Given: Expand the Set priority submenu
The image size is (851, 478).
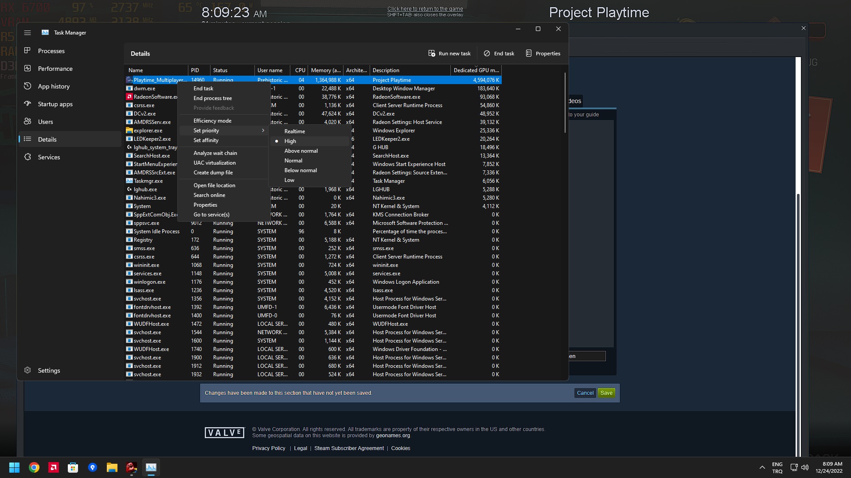Looking at the screenshot, I should (224, 130).
